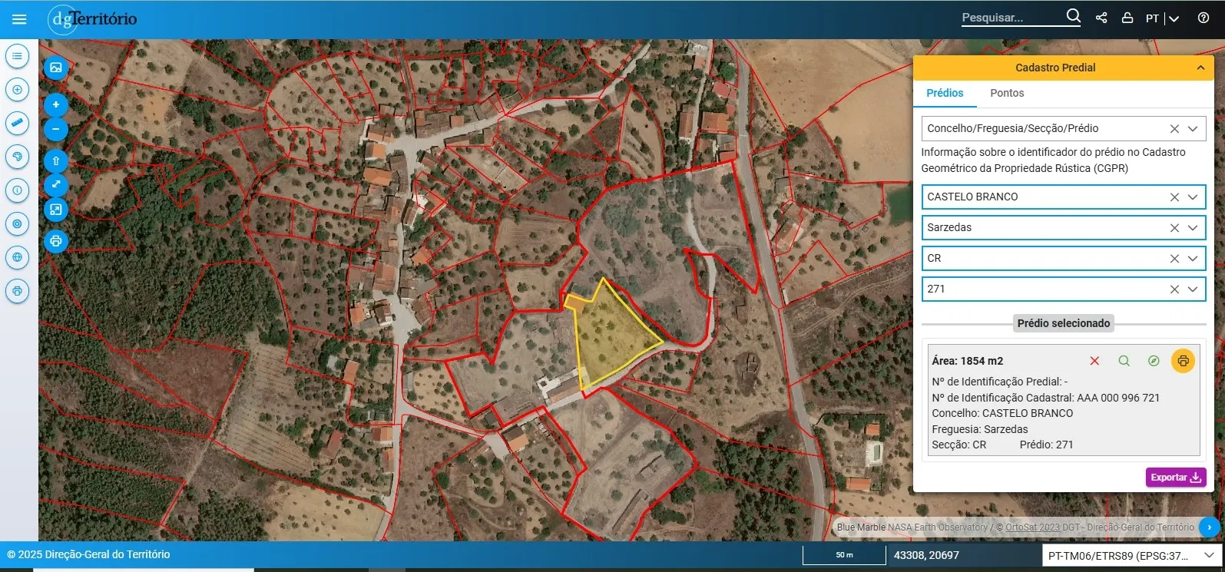Viewport: 1225px width, 572px height.
Task: Open the CASTELO BRANCO concelho dropdown
Action: 1193,197
